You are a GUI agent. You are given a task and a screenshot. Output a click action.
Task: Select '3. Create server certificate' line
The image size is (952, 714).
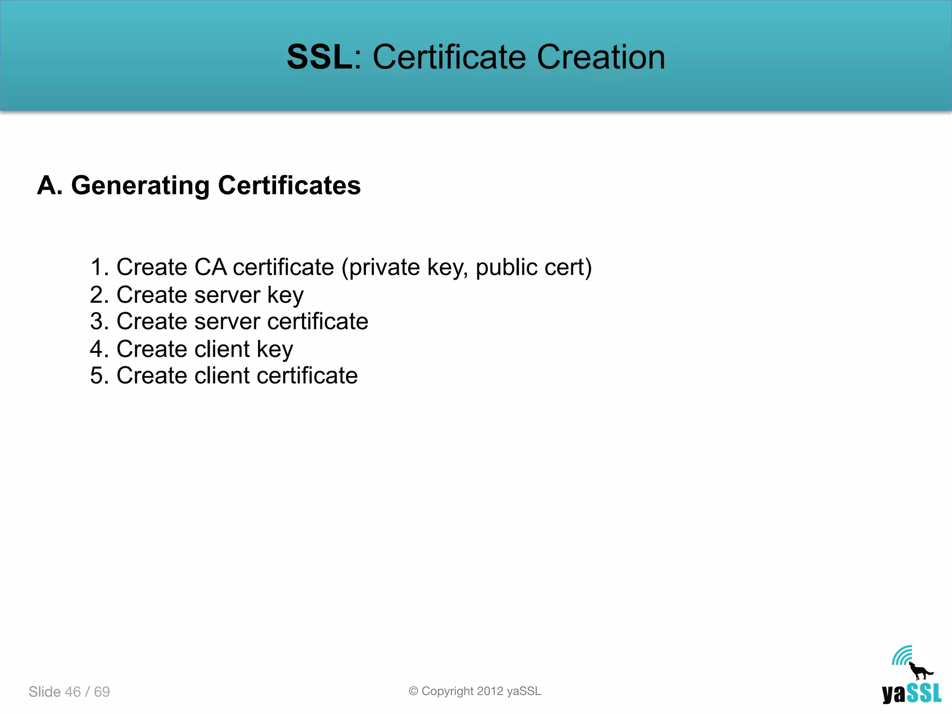pyautogui.click(x=229, y=322)
